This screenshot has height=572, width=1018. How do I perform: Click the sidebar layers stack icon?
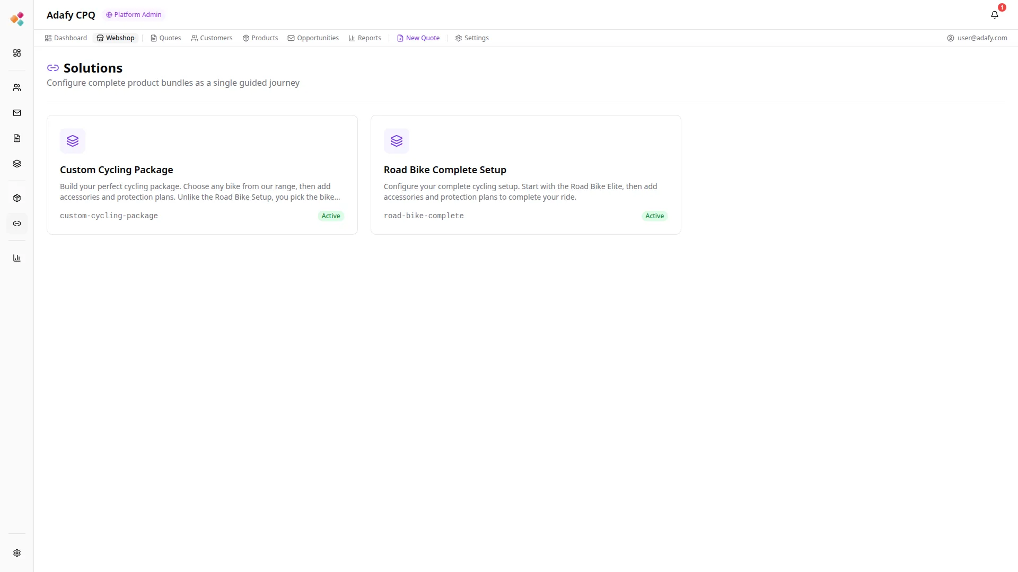pos(17,164)
